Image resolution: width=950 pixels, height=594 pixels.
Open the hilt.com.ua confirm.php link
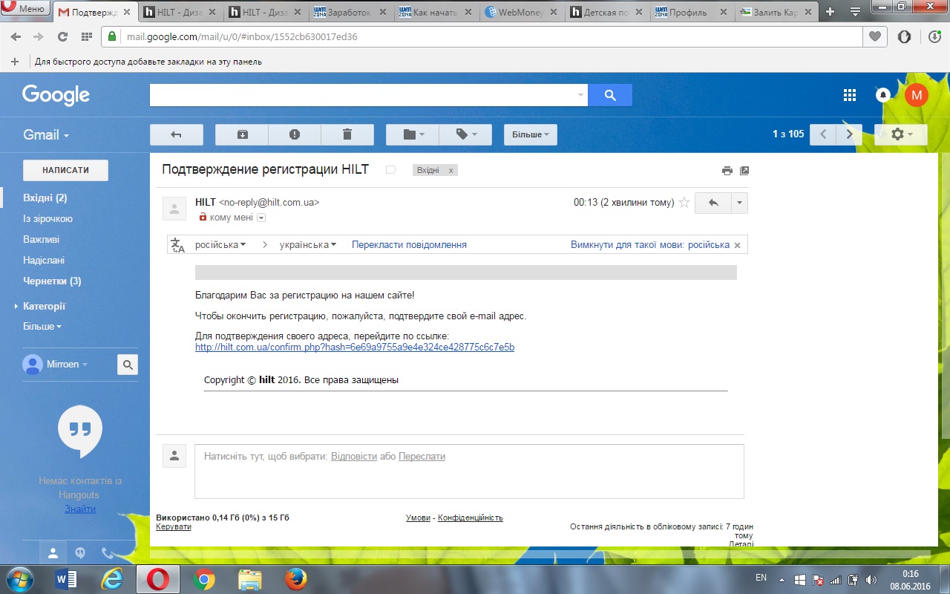(355, 347)
